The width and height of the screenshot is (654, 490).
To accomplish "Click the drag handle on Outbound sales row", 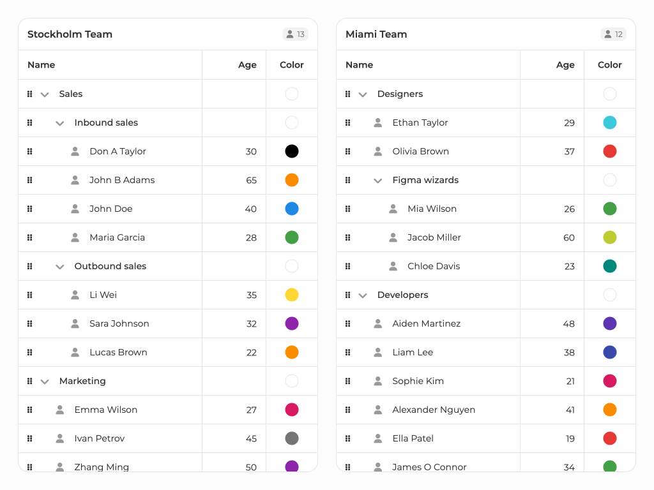I will (29, 266).
